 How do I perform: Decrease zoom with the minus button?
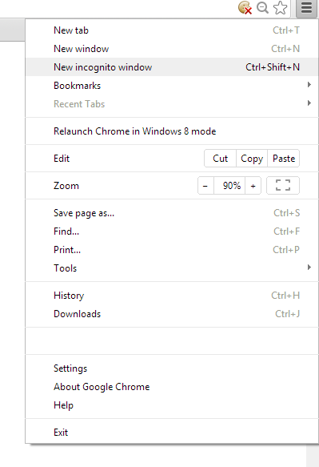tap(205, 186)
